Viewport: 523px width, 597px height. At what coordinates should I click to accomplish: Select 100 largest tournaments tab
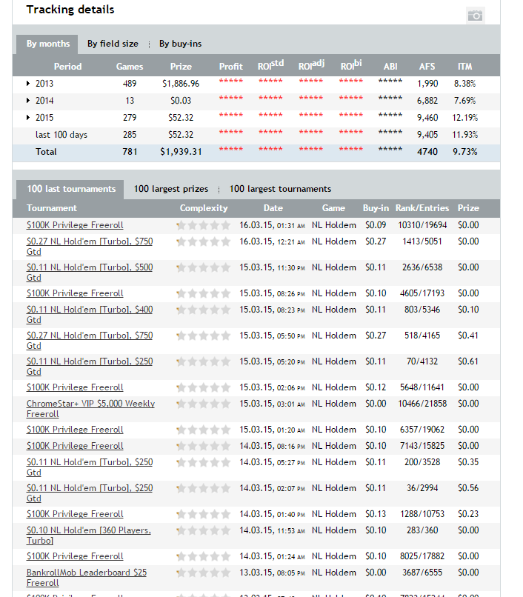tap(280, 189)
